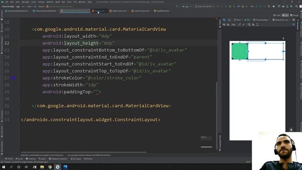302x170 pixels.
Task: Open Chrome from the taskbar
Action: tap(50, 167)
